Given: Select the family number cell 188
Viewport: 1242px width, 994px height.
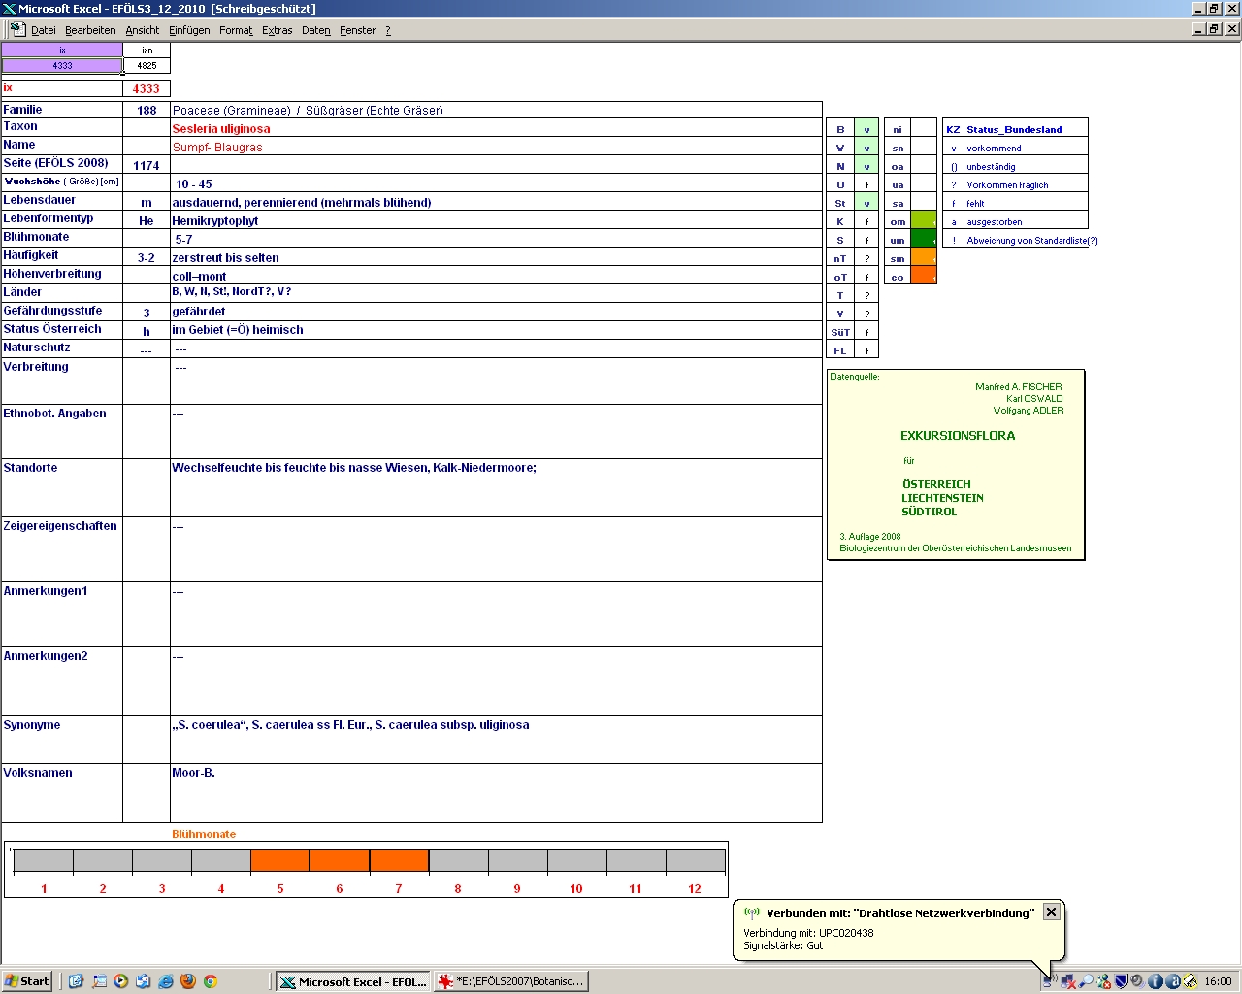Looking at the screenshot, I should [x=147, y=110].
